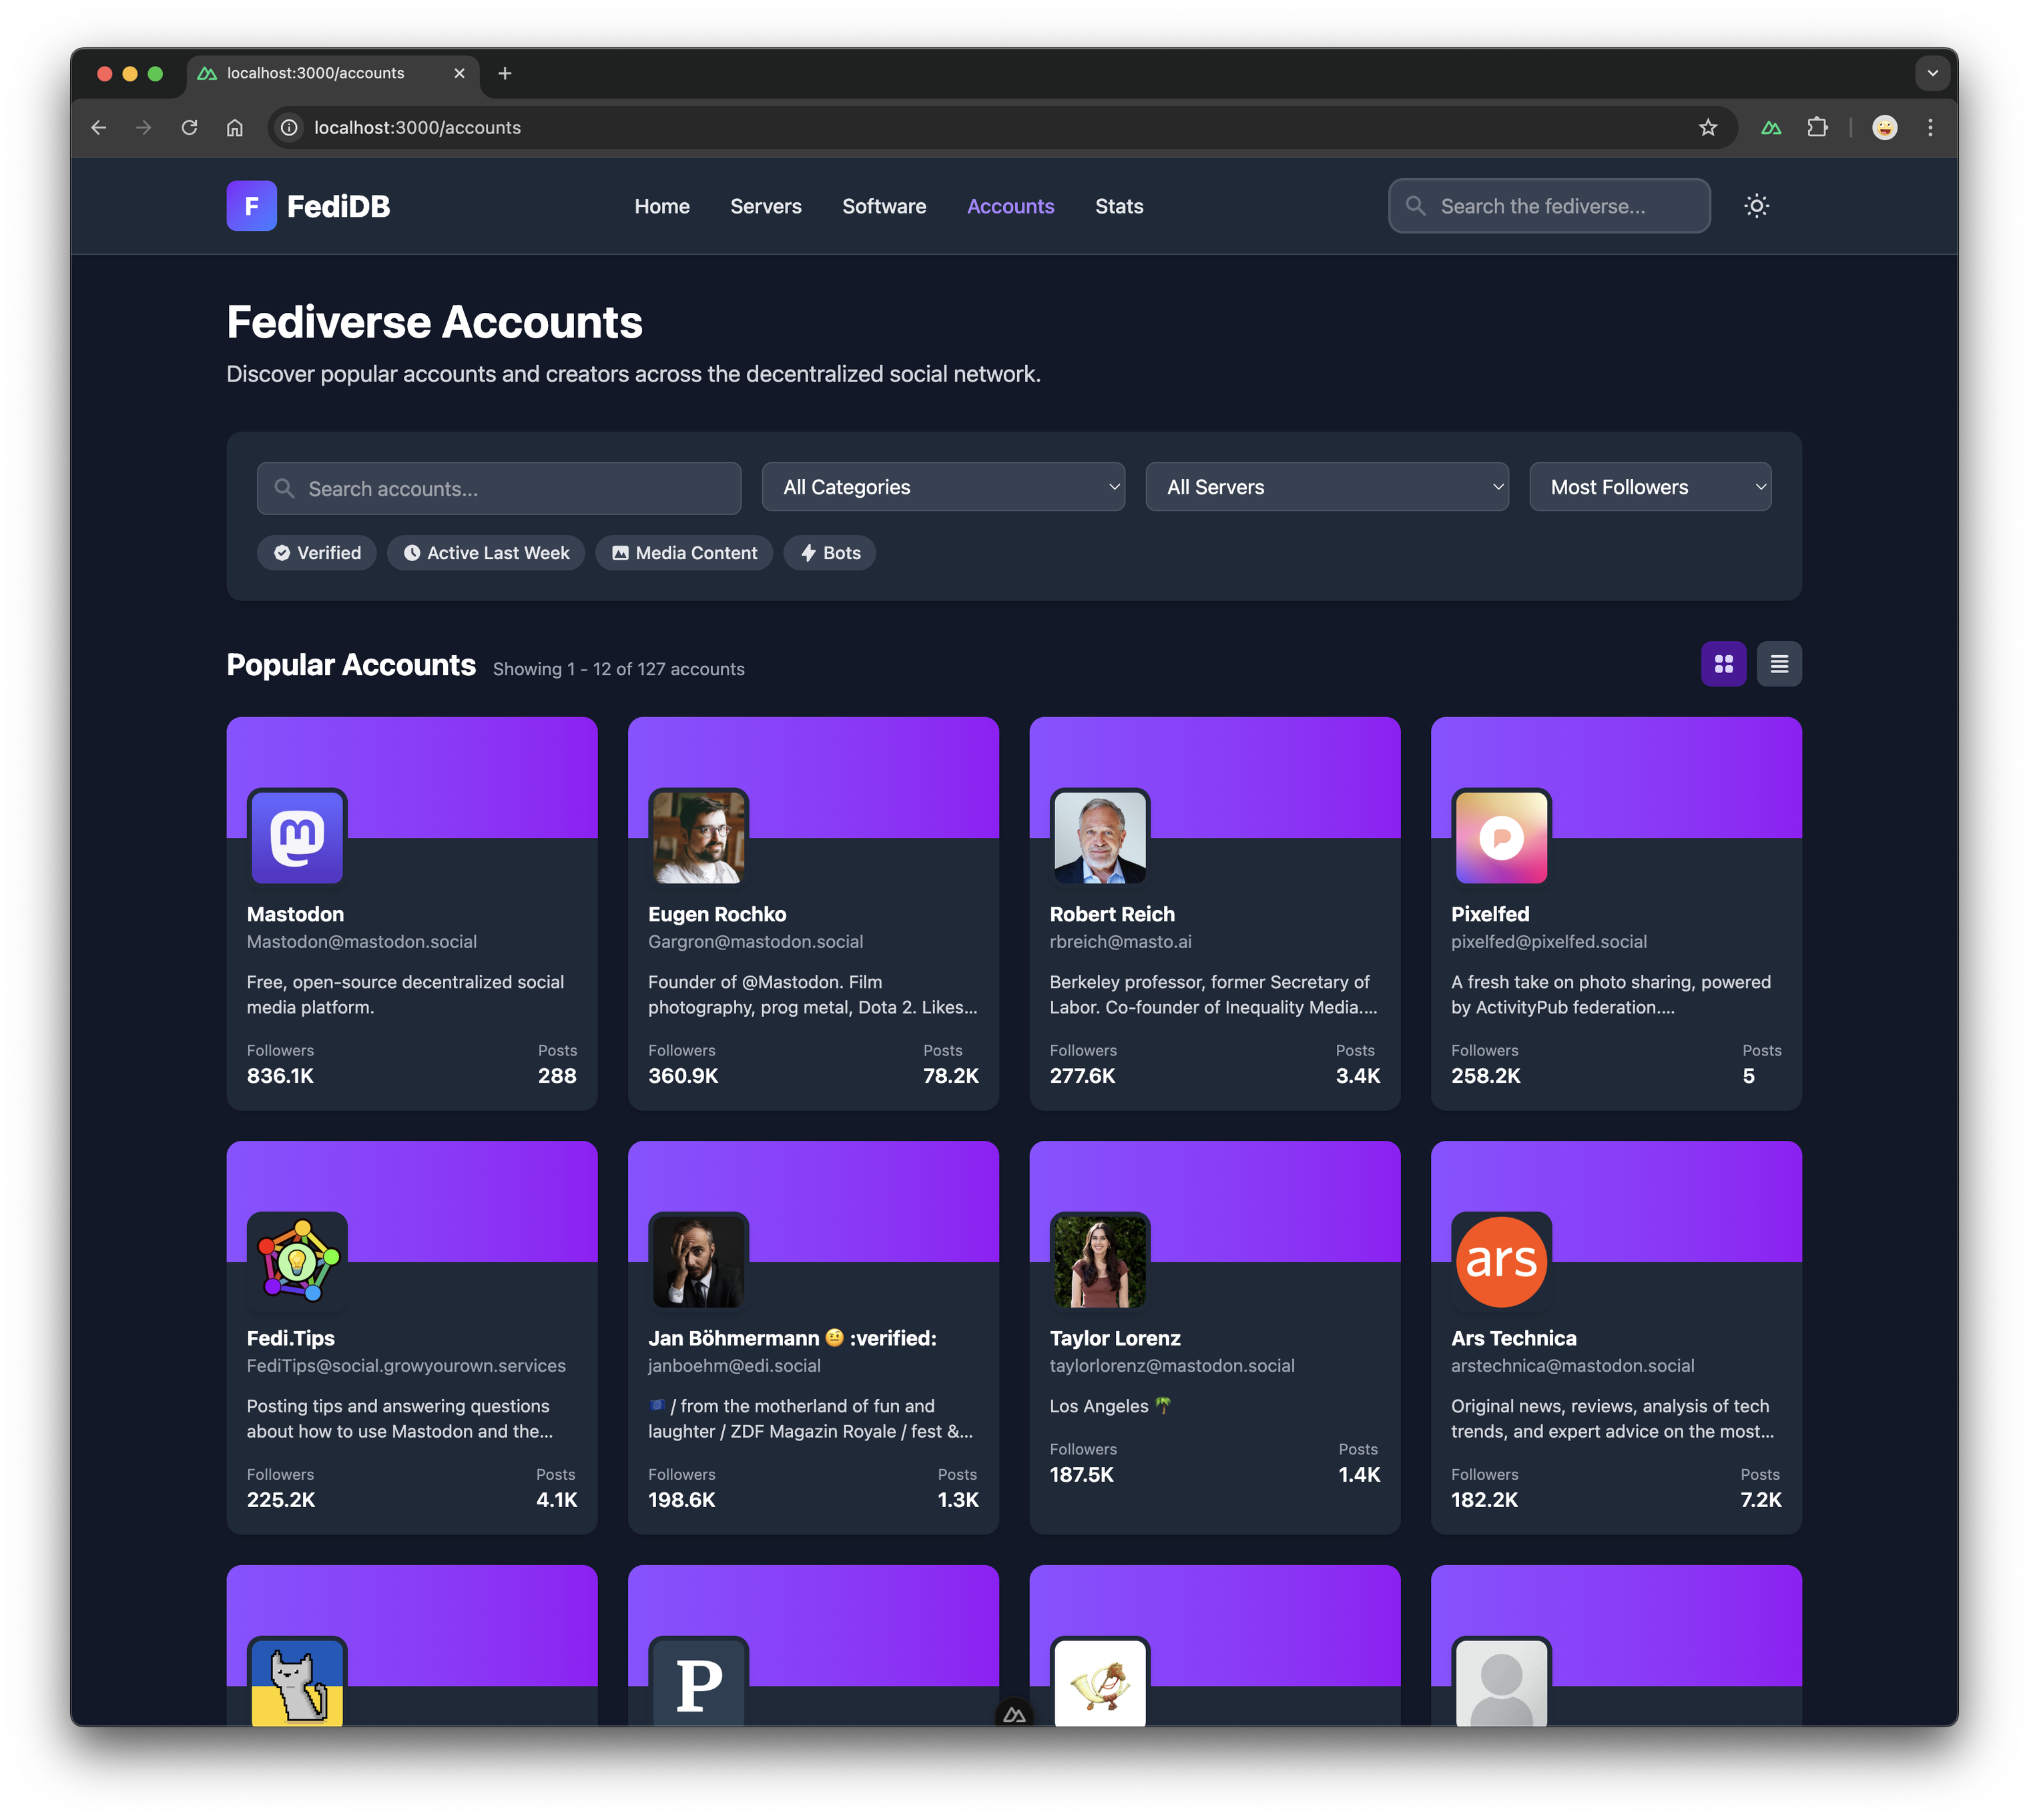2029x1820 pixels.
Task: Open the Robert Reich name link
Action: [x=1111, y=914]
